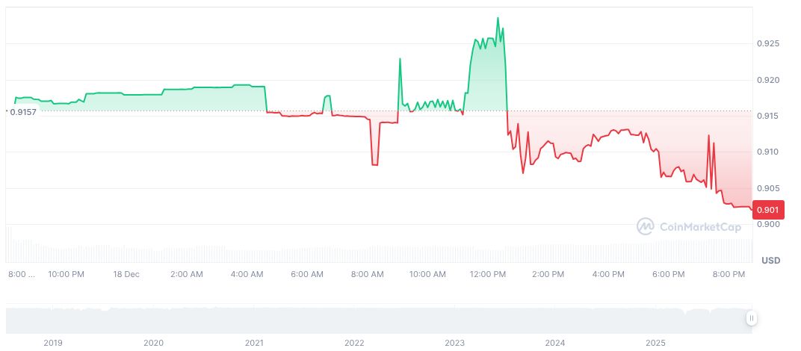Click the 0.910 price axis label
Image resolution: width=801 pixels, height=351 pixels.
[x=768, y=152]
